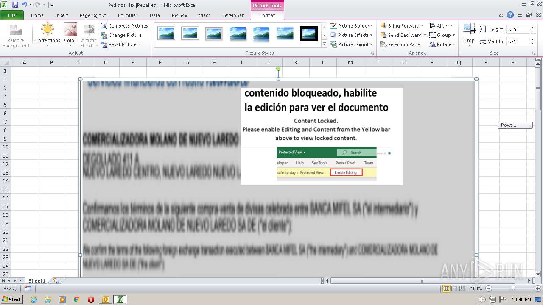This screenshot has height=305, width=543.
Task: Click the Width input field
Action: pyautogui.click(x=517, y=42)
